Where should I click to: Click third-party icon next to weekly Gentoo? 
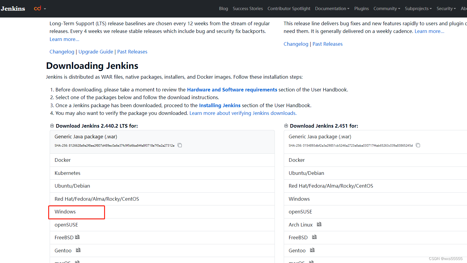click(312, 250)
